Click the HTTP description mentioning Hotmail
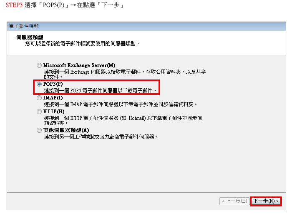Image resolution: width=292 pixels, height=221 pixels. pos(123,121)
